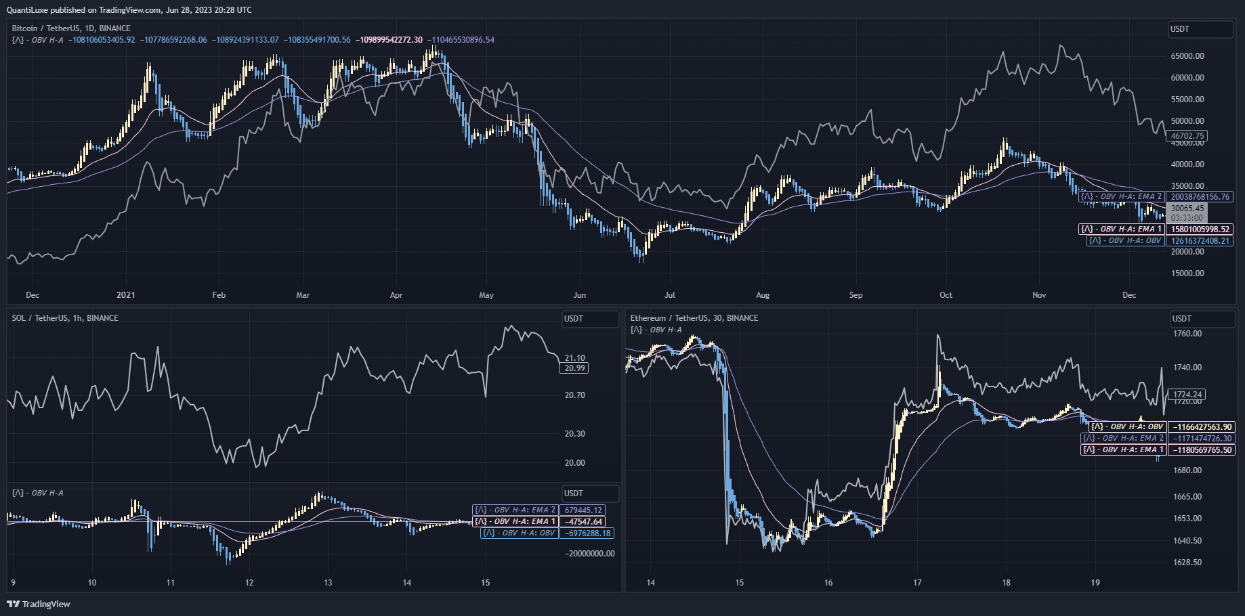This screenshot has width=1245, height=616.
Task: Click the Jul label on Bitcoin time axis
Action: [670, 295]
